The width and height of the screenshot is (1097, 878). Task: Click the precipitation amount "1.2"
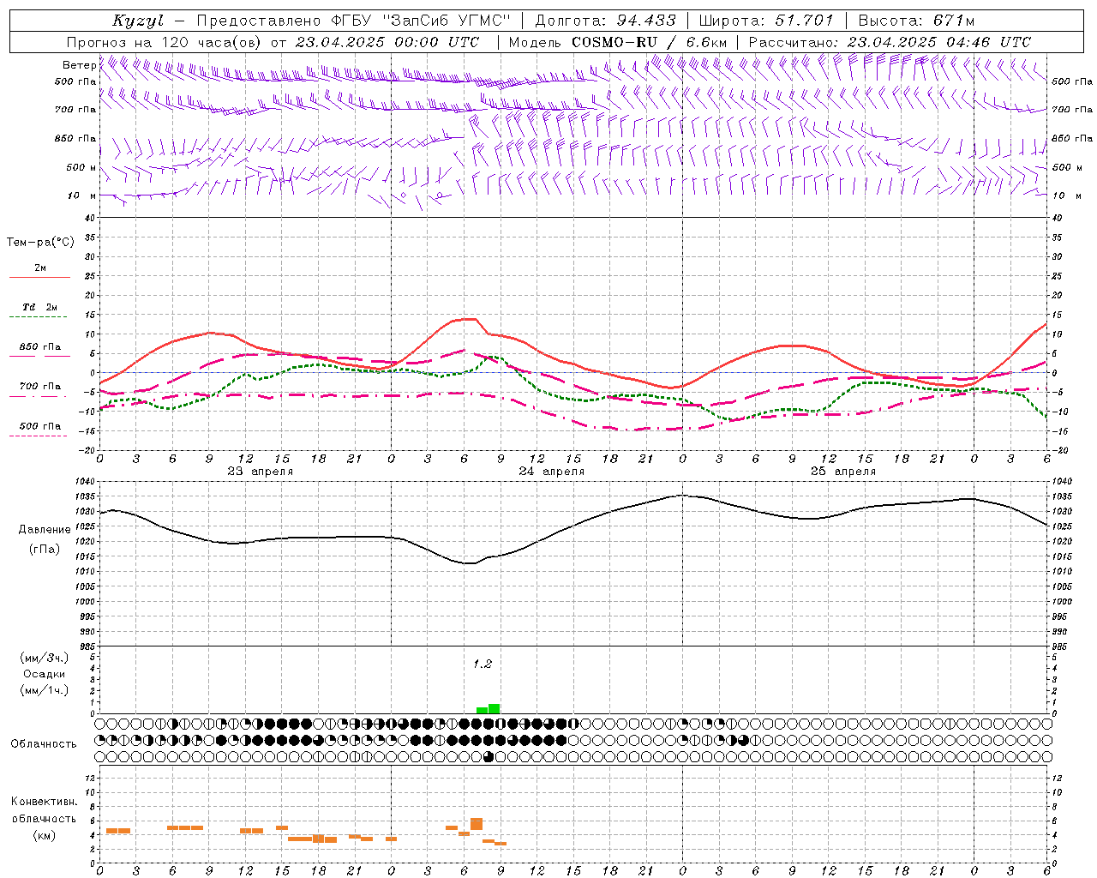point(483,664)
